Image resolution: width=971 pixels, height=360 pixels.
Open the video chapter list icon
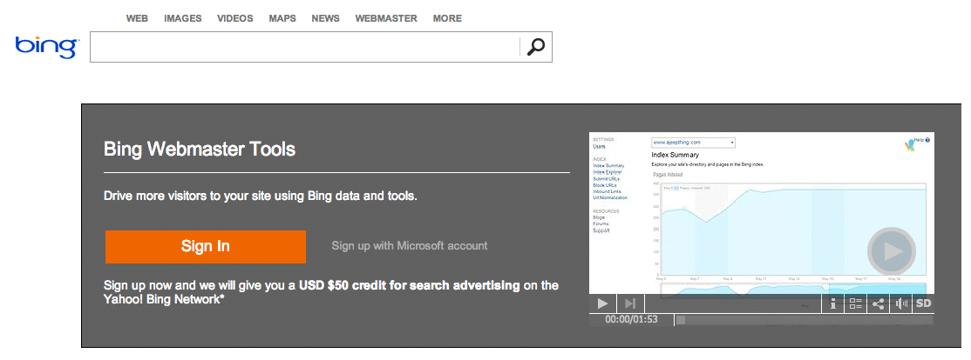[855, 303]
